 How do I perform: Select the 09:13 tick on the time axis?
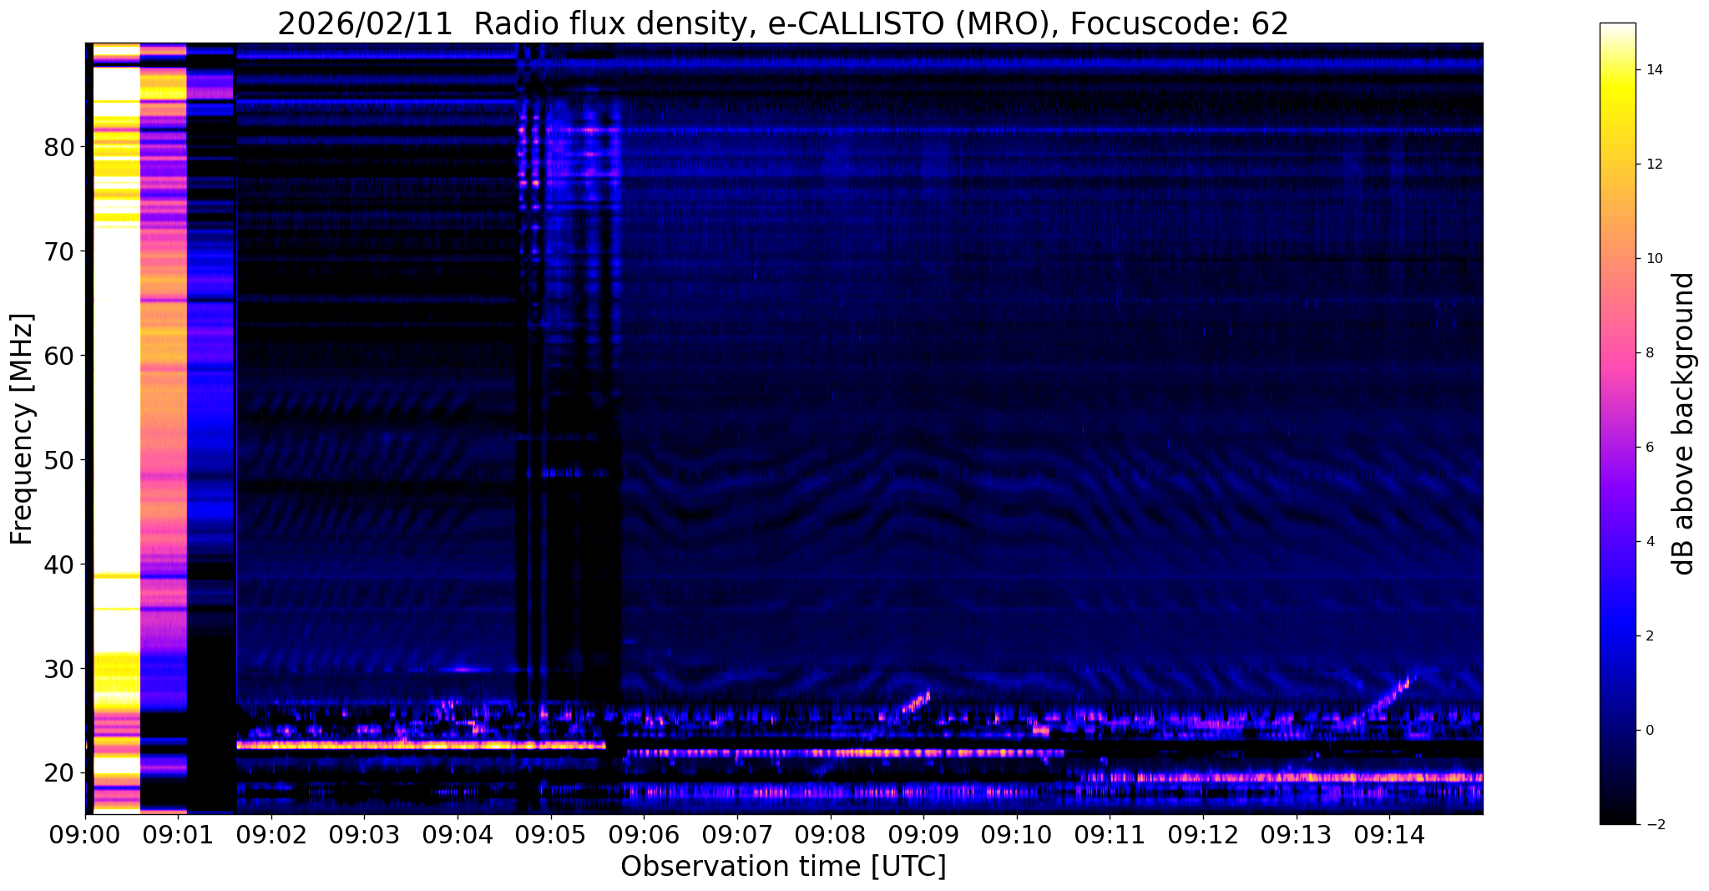click(x=1296, y=833)
